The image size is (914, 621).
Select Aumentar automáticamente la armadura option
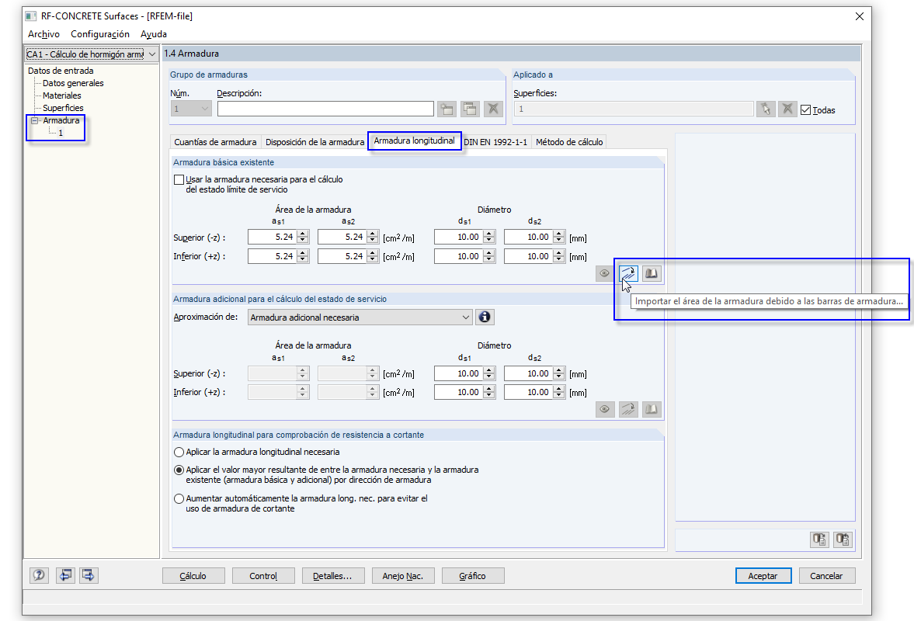pos(179,498)
